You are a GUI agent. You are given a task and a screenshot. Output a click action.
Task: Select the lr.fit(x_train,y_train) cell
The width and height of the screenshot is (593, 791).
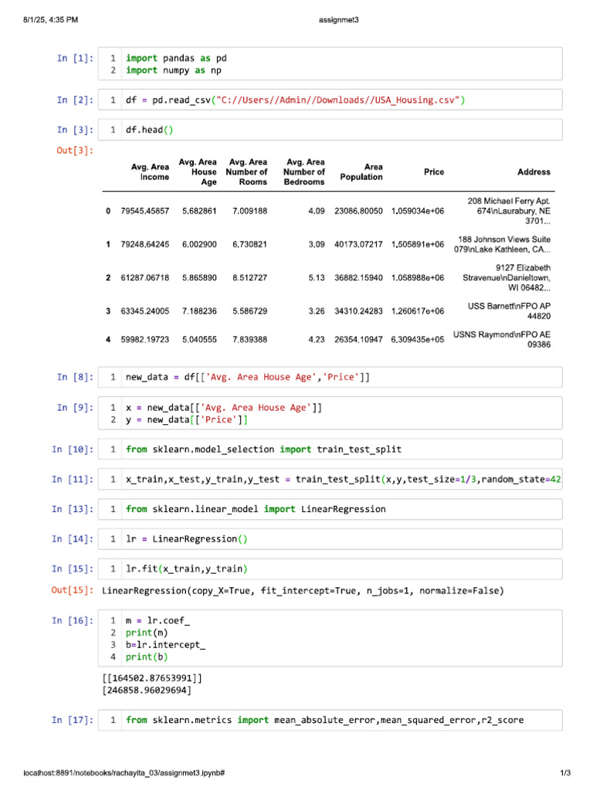(330, 569)
